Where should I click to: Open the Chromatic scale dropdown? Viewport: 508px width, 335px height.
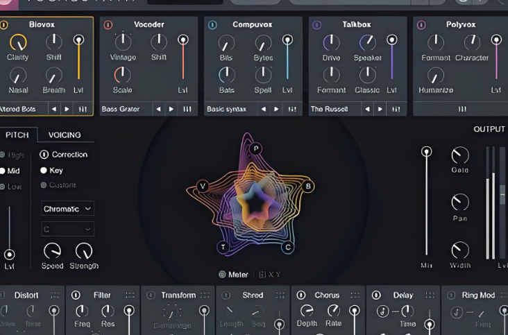[68, 209]
